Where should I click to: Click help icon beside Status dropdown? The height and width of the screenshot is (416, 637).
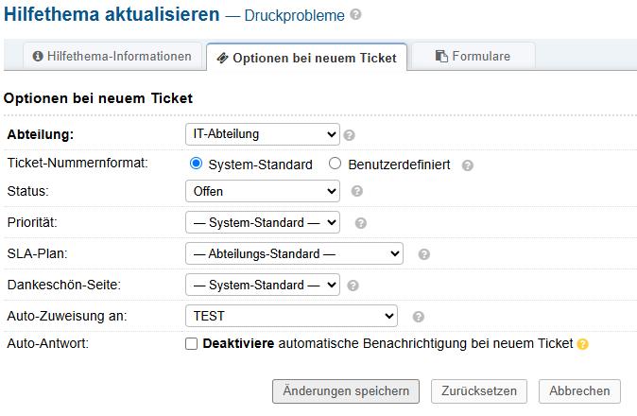point(356,191)
